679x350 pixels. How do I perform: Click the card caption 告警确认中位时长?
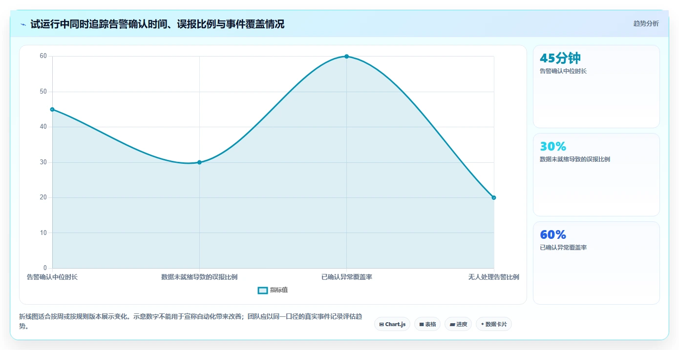point(563,71)
